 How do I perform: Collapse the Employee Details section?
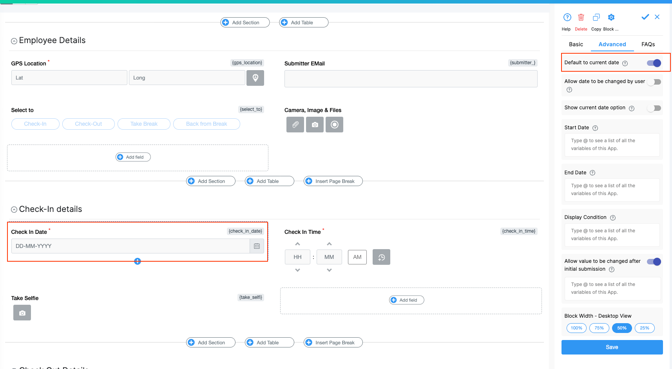click(x=14, y=41)
